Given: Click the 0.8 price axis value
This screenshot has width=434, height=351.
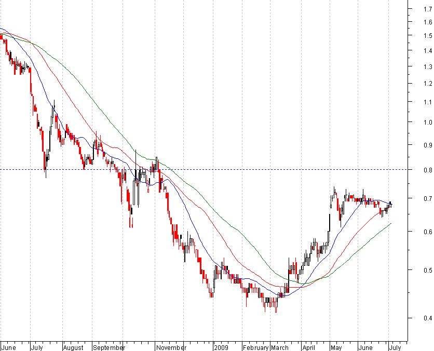Looking at the screenshot, I should pyautogui.click(x=428, y=170).
